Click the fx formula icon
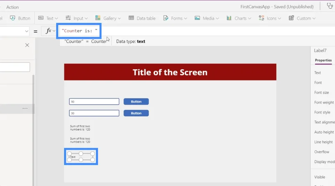 pyautogui.click(x=49, y=31)
